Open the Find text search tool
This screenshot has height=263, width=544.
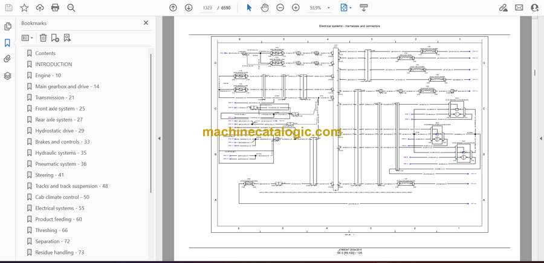[71, 8]
